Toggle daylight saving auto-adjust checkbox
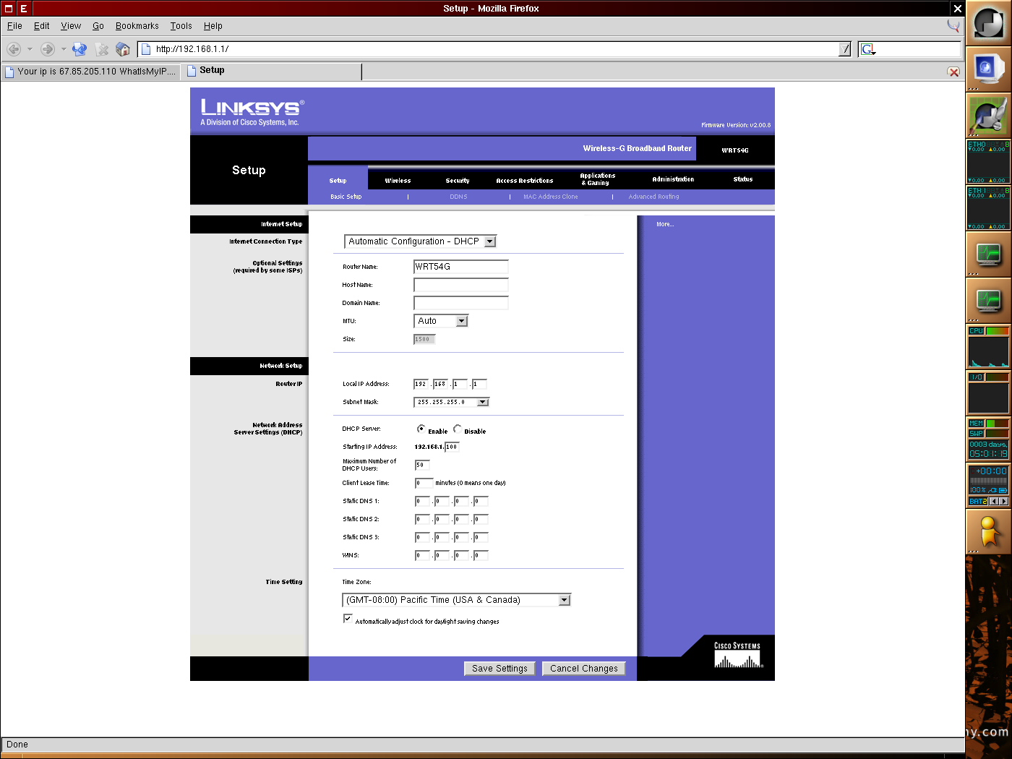The image size is (1012, 759). (348, 619)
